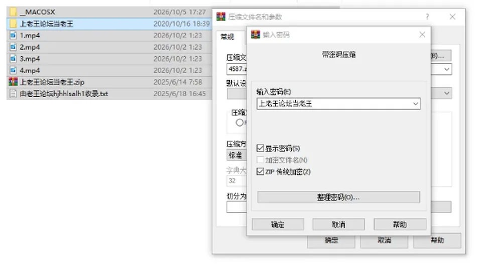Click 确定 in the archive parameters window
Image resolution: width=482 pixels, height=268 pixels.
pyautogui.click(x=331, y=240)
